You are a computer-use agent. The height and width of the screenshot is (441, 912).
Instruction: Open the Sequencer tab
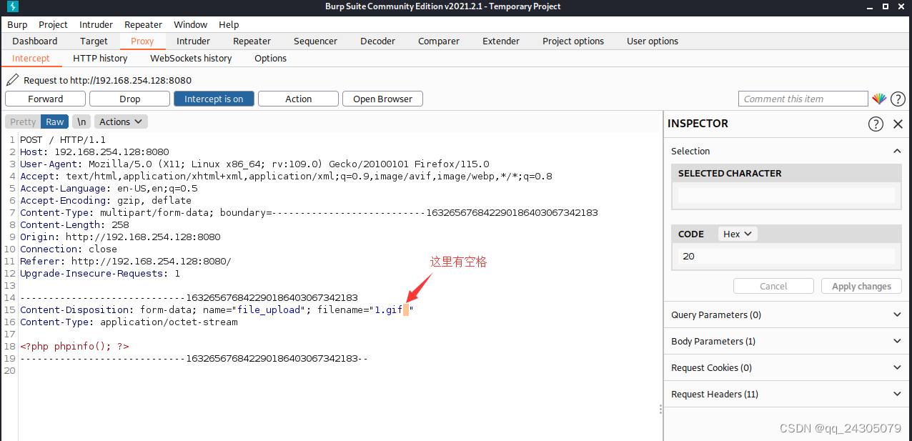[315, 41]
